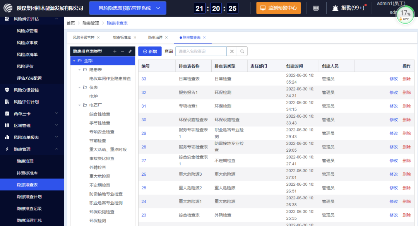Screen dimensions: 418x226
Task: Click the 风险清单报表 bar chart icon
Action: pyautogui.click(x=7, y=137)
